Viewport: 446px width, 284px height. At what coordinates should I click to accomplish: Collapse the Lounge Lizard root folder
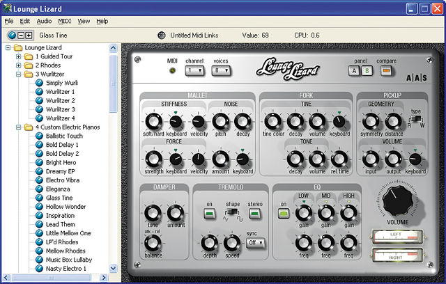8,47
